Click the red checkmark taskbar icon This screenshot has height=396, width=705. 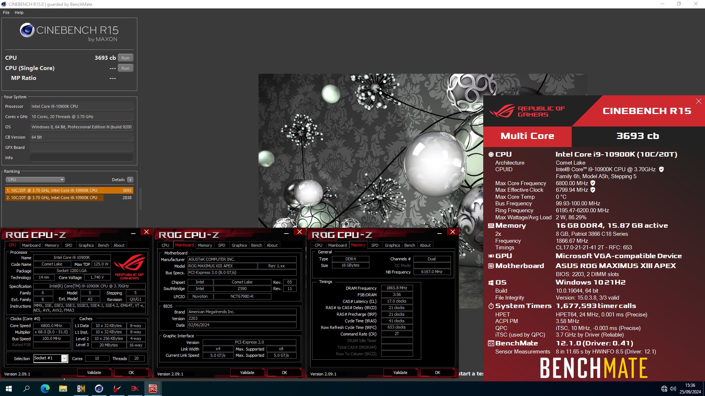click(117, 389)
